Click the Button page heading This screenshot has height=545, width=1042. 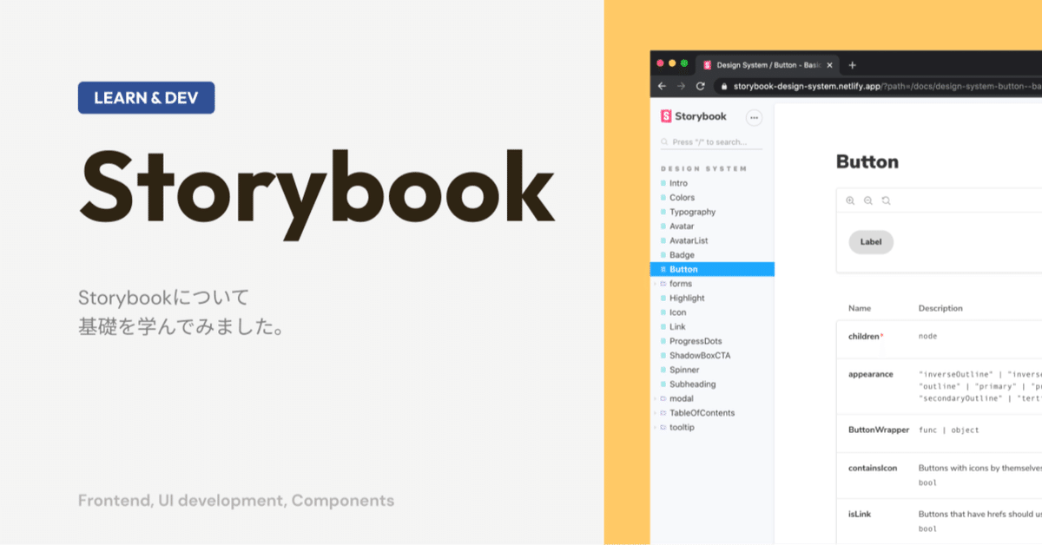coord(867,162)
